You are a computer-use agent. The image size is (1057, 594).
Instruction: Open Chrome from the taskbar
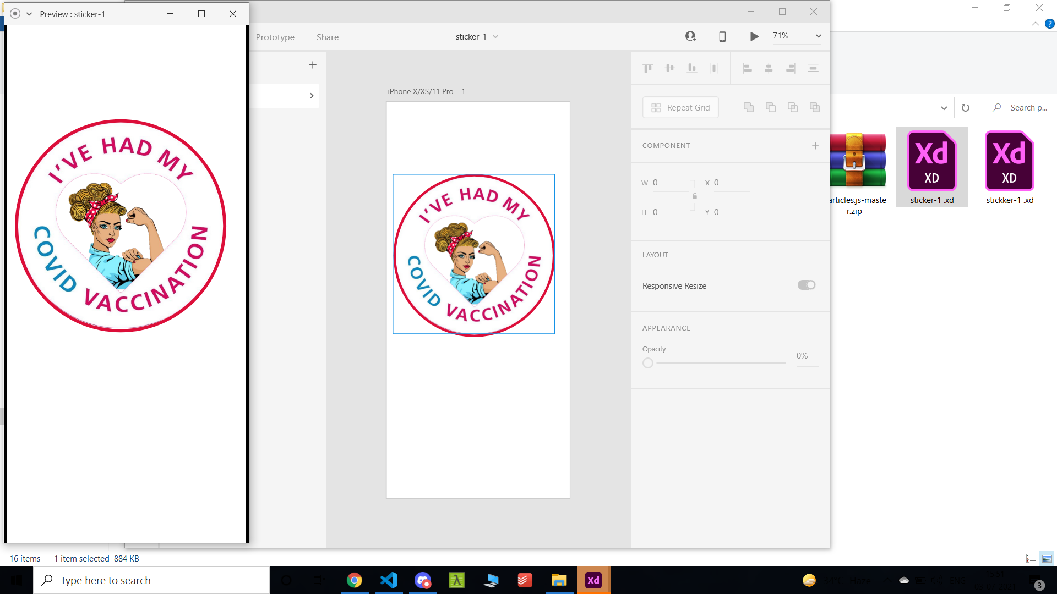point(354,580)
